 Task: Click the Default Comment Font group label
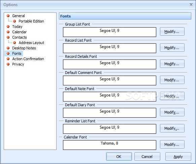click(83, 73)
